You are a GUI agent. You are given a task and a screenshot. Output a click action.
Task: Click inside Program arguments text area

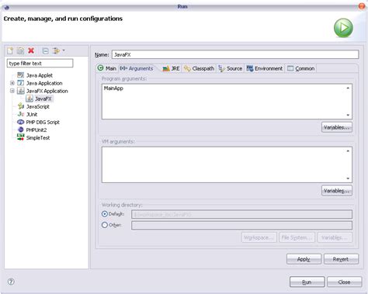224,102
